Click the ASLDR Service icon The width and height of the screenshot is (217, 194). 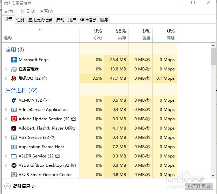[14, 156]
